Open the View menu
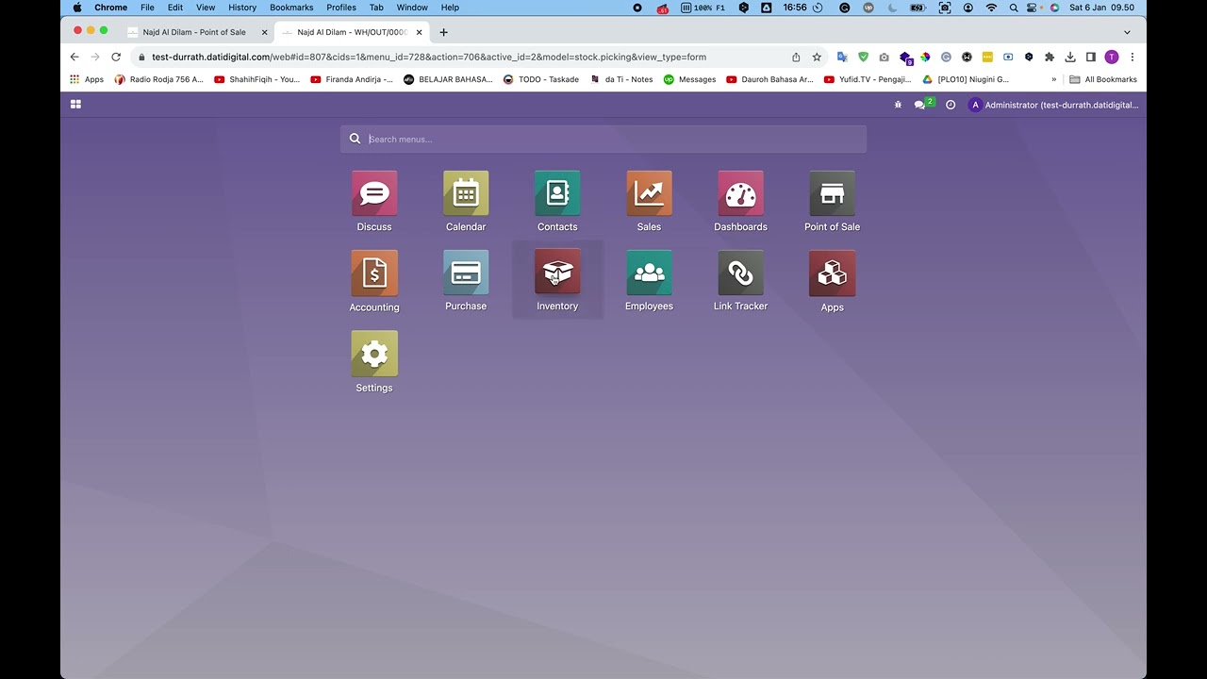Viewport: 1207px width, 679px height. pos(206,8)
